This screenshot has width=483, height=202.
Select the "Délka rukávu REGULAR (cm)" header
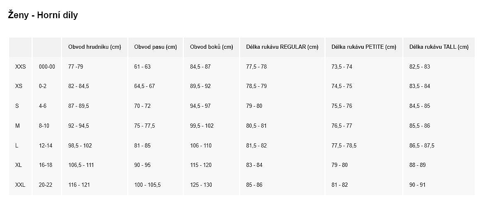click(282, 47)
